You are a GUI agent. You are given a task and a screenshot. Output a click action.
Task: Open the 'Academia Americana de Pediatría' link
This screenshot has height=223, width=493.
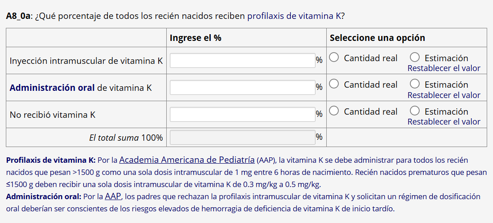click(x=187, y=160)
